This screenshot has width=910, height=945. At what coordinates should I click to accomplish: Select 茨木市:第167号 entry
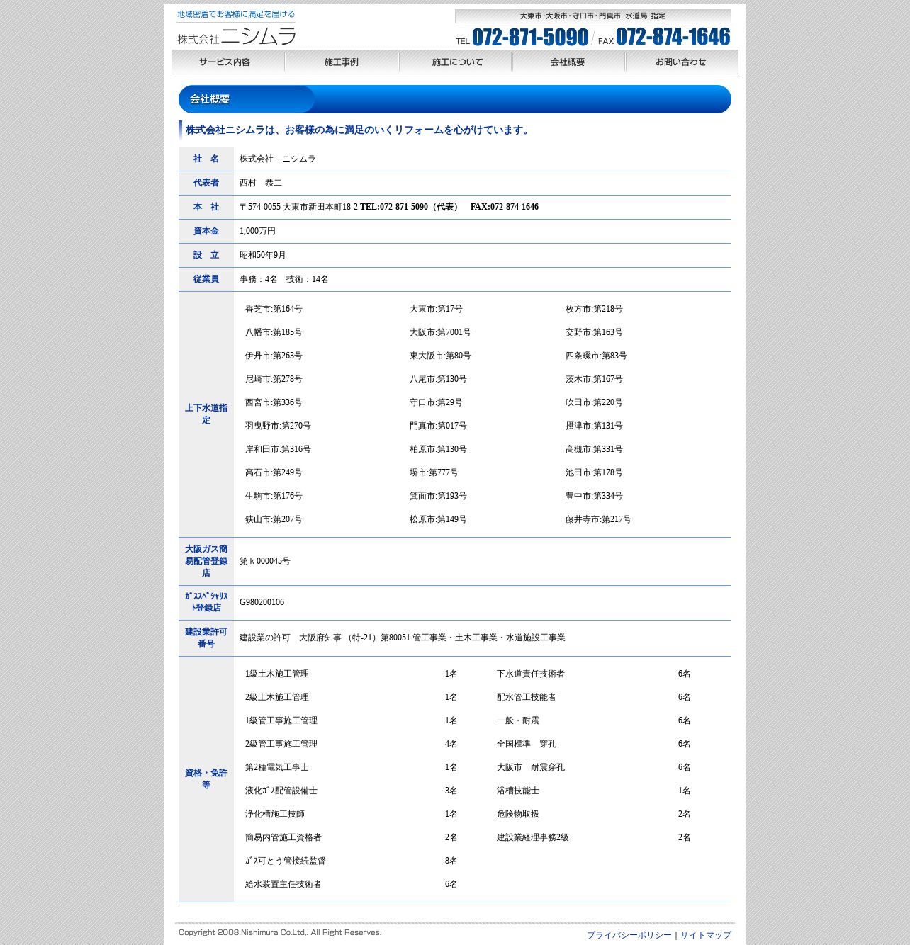pos(594,379)
